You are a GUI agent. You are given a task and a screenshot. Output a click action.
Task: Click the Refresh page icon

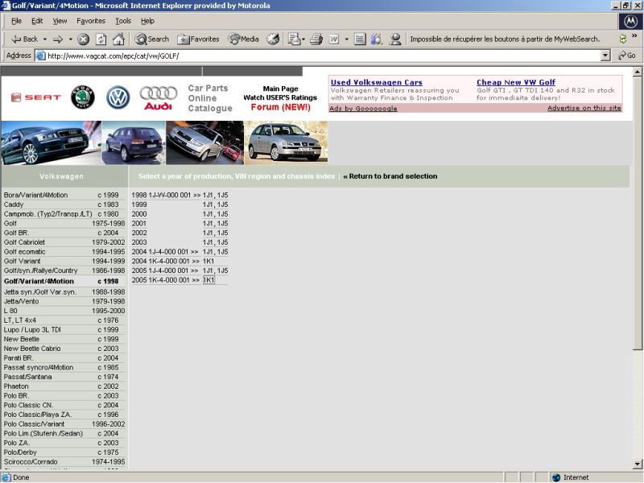101,39
